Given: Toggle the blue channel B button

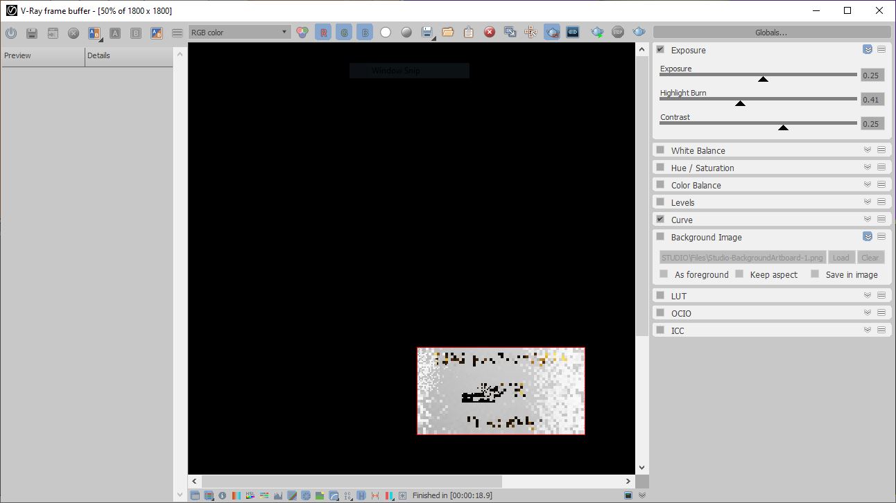Looking at the screenshot, I should tap(365, 32).
